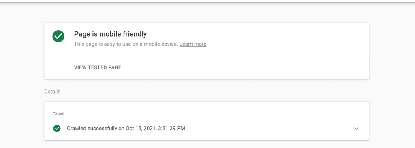
Task: Click the Oct 13, 2021 crawl timestamp
Action: click(x=141, y=129)
